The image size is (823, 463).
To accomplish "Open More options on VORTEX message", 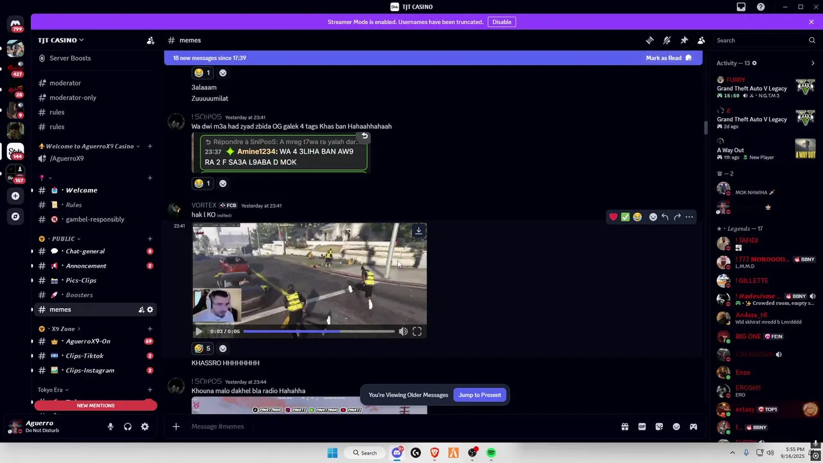I will click(689, 217).
